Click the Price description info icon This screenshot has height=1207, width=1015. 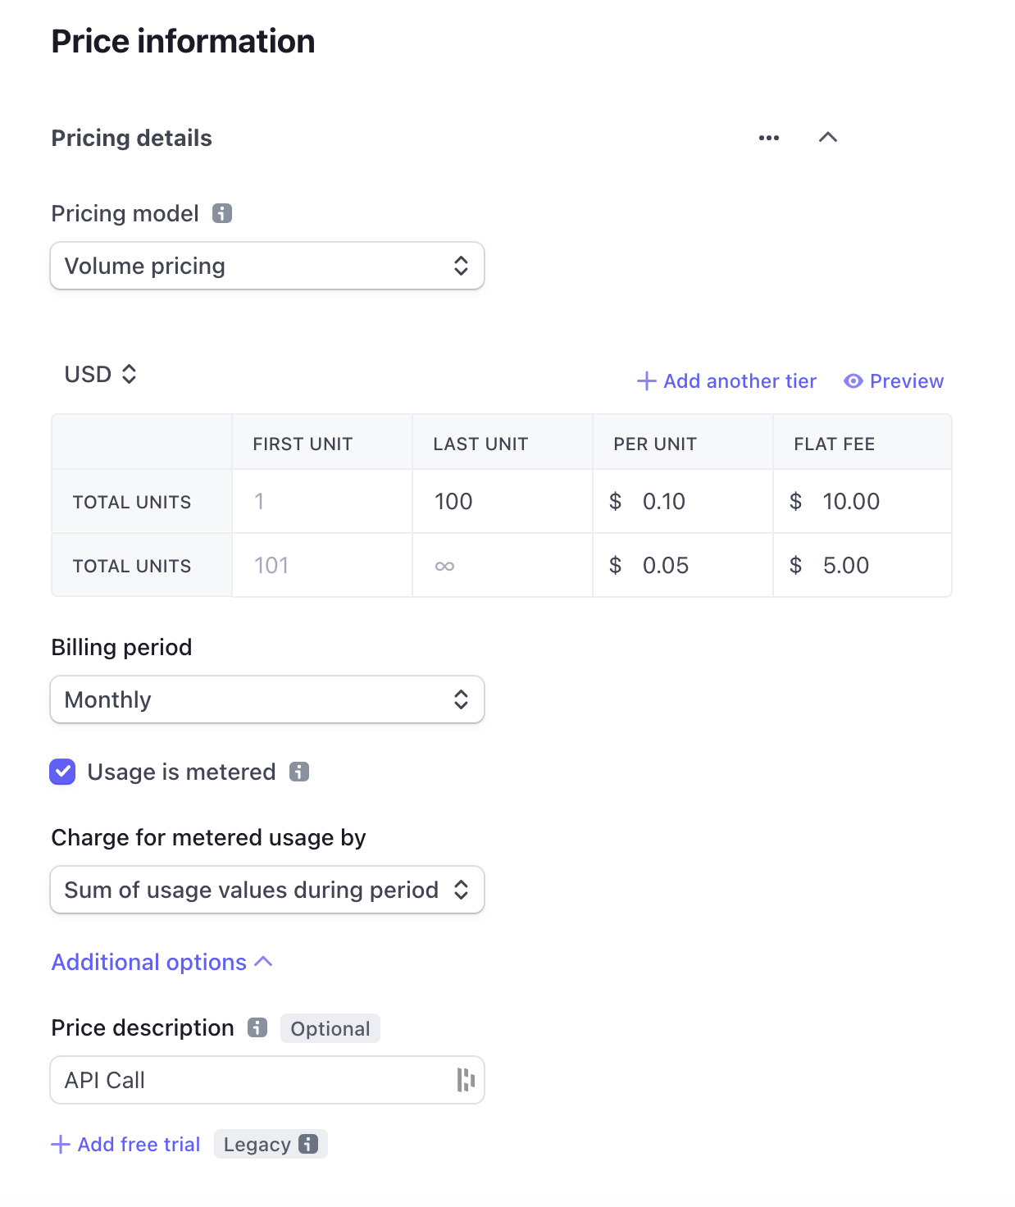click(x=258, y=1027)
